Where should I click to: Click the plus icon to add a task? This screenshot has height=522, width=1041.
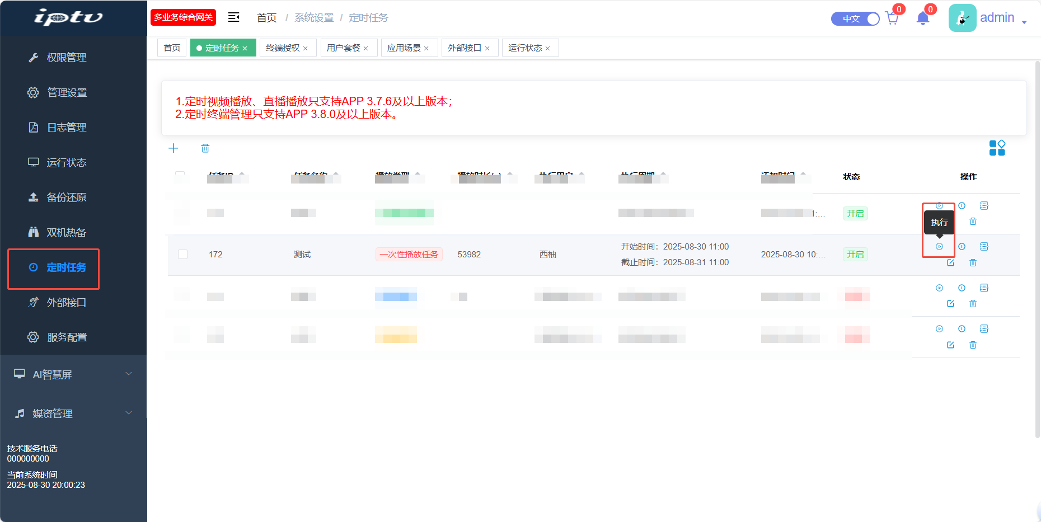click(173, 148)
